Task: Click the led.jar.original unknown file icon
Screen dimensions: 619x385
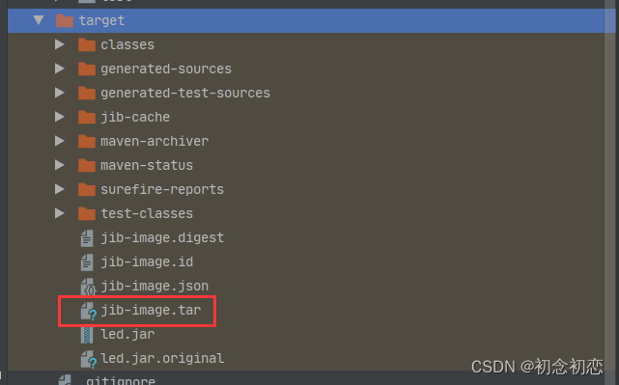Action: pos(89,359)
